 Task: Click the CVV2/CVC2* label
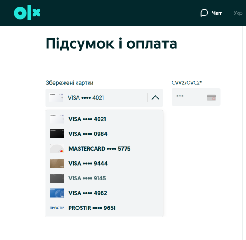pyautogui.click(x=187, y=83)
